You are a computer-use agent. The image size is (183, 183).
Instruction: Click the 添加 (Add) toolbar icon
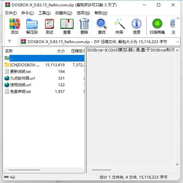tap(15, 26)
